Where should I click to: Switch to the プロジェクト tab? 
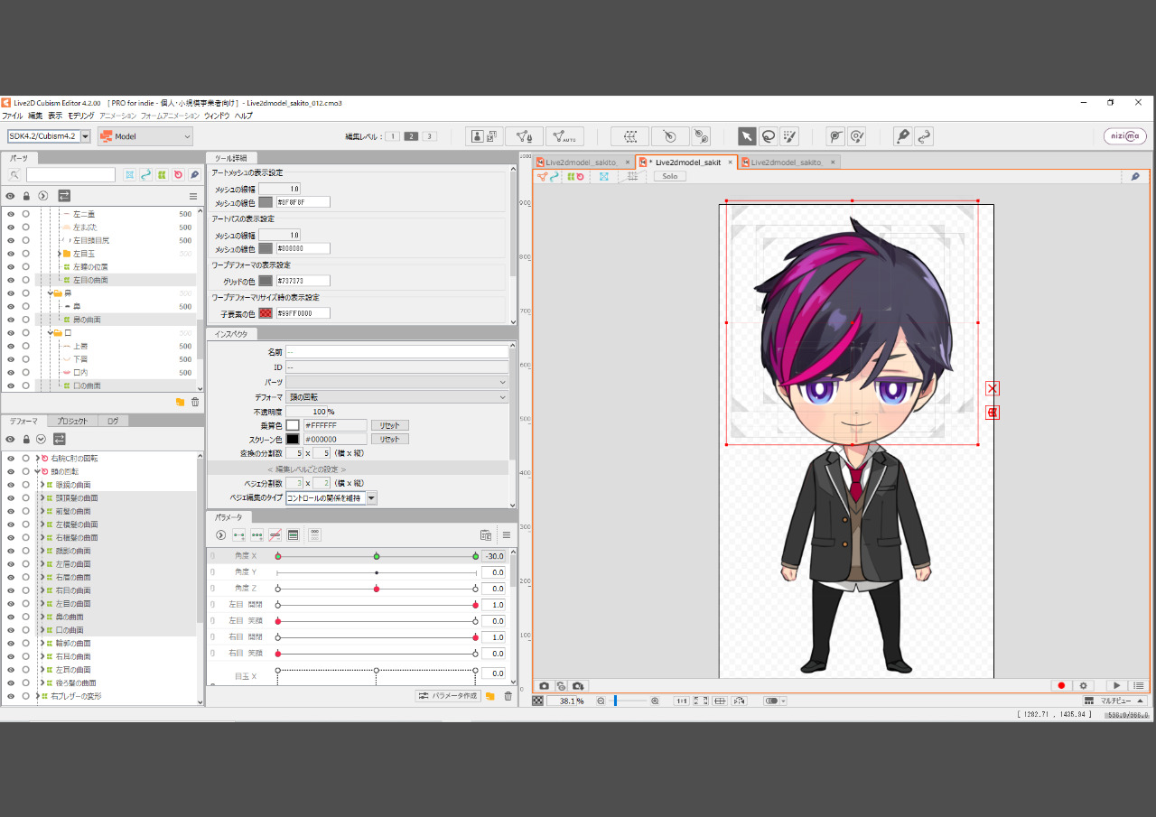[x=72, y=421]
